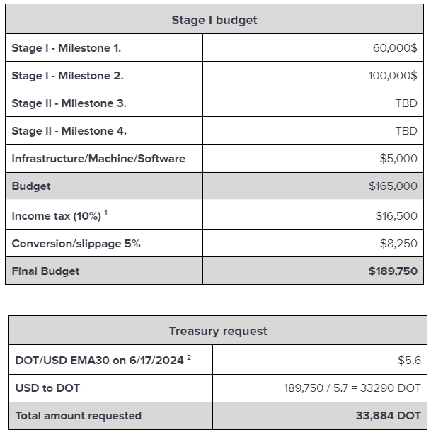The image size is (431, 435).
Task: Click the 33,884 DOT total requested
Action: tap(388, 416)
